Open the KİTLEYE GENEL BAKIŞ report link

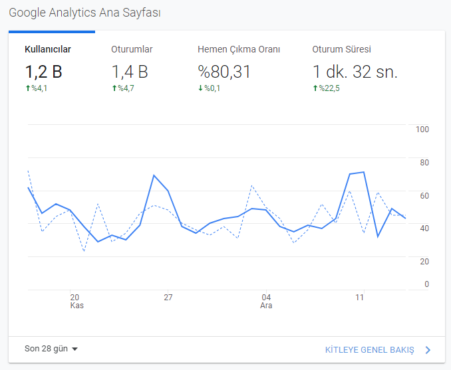369,350
